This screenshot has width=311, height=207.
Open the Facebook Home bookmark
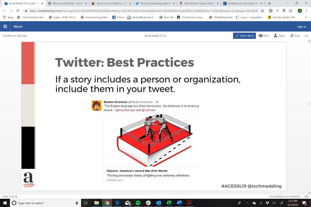118,17
